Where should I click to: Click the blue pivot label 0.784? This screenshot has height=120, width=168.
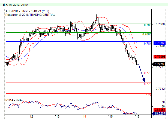(148, 44)
